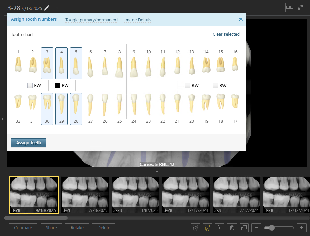Expand image to fullscreen view
Image resolution: width=310 pixels, height=236 pixels.
(x=300, y=7)
